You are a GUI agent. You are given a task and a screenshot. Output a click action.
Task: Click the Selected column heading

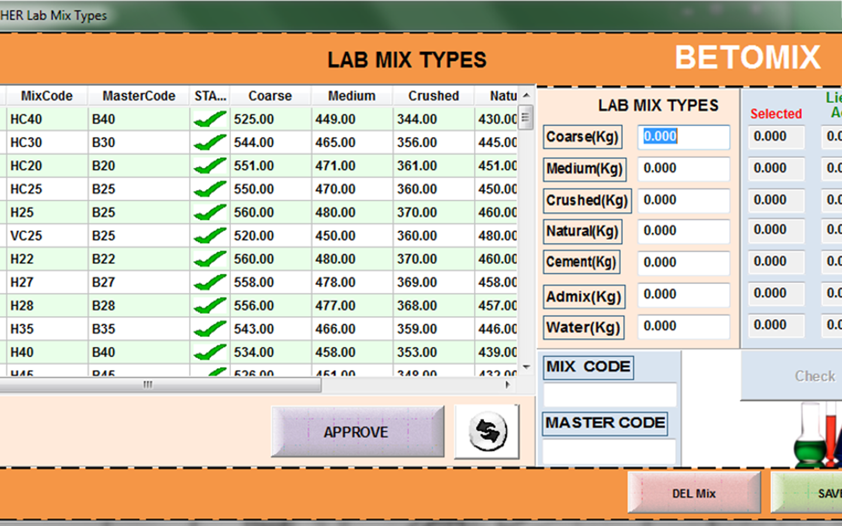[776, 113]
